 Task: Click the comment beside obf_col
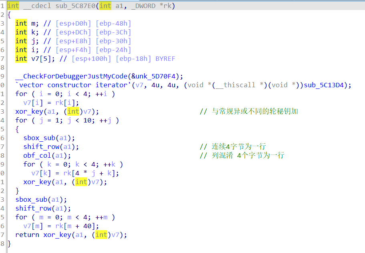pyautogui.click(x=242, y=155)
